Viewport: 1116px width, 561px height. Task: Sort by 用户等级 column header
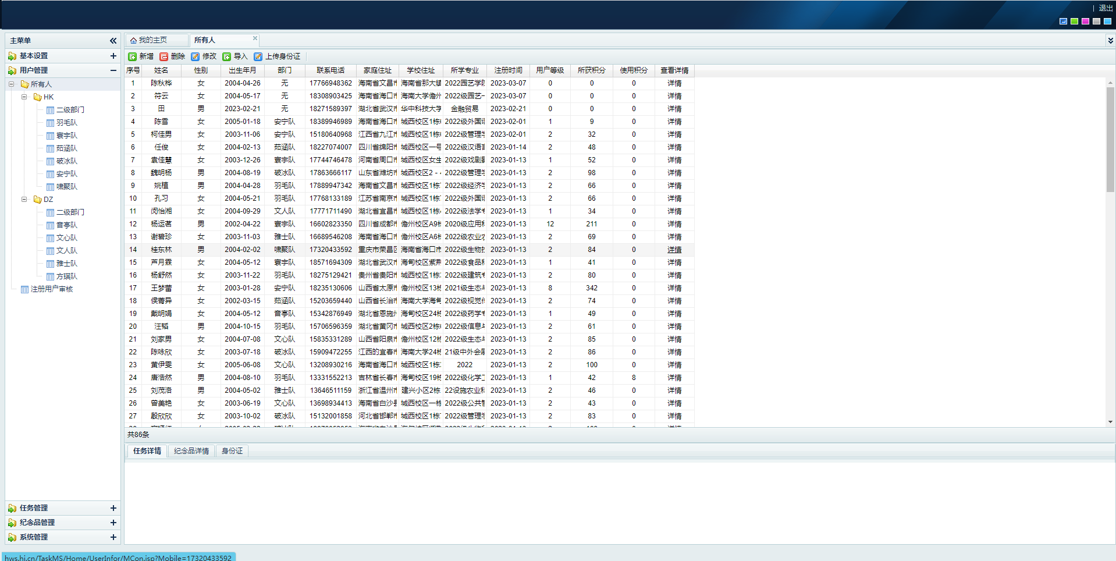(550, 70)
